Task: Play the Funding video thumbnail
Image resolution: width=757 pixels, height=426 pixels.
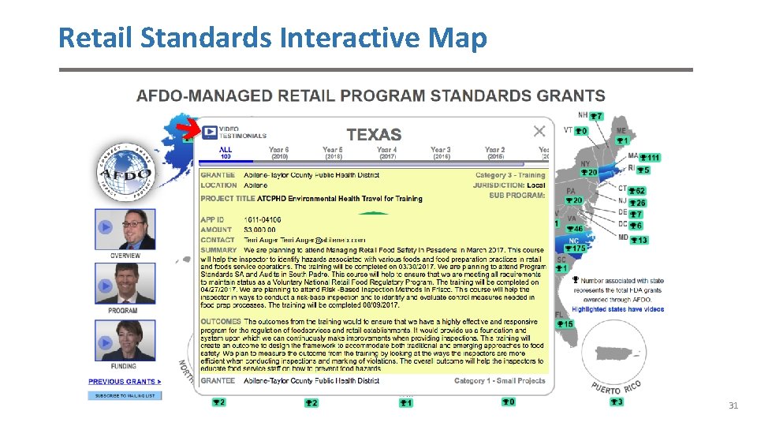Action: click(125, 341)
